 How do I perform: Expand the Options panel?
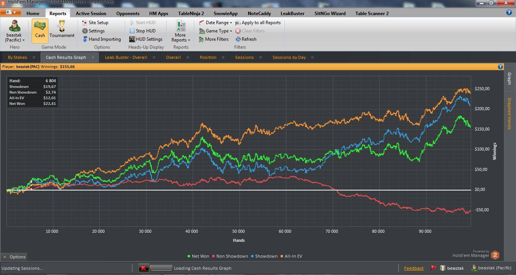(x=14, y=257)
